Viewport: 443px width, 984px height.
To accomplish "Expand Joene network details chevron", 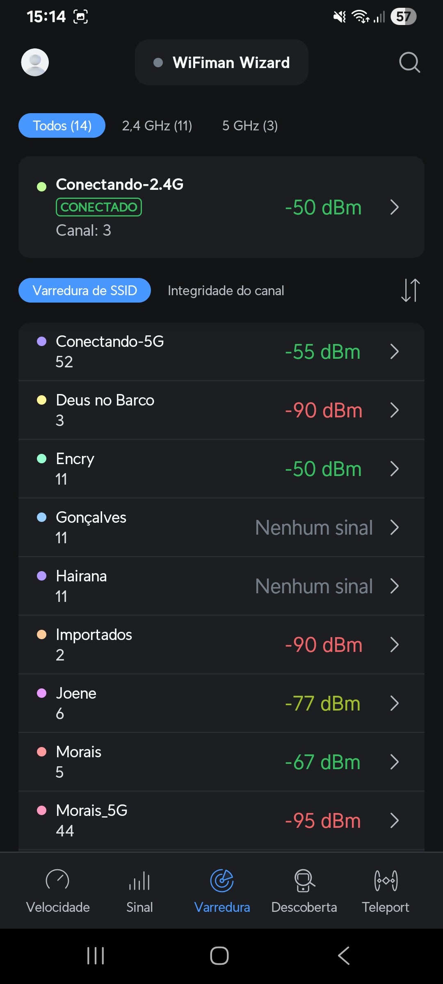I will (395, 704).
